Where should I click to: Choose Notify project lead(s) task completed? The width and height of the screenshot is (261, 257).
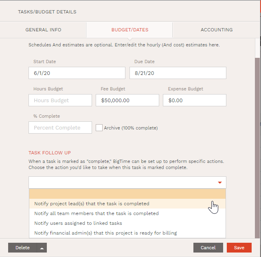pos(127,204)
